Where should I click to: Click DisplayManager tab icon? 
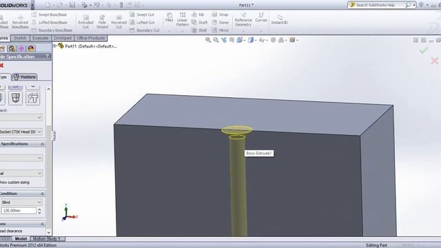pyautogui.click(x=31, y=49)
